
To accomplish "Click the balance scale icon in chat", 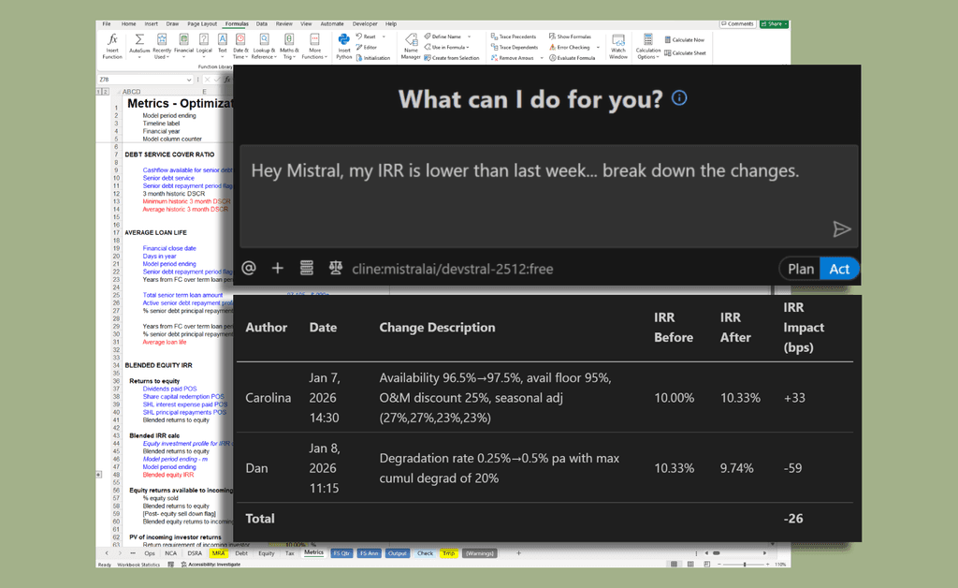I will click(336, 269).
